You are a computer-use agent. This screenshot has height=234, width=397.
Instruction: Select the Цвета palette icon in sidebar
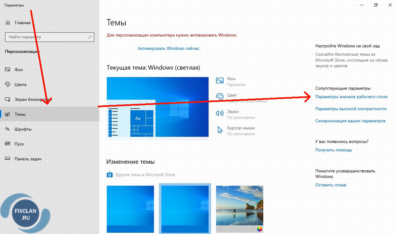click(x=8, y=84)
